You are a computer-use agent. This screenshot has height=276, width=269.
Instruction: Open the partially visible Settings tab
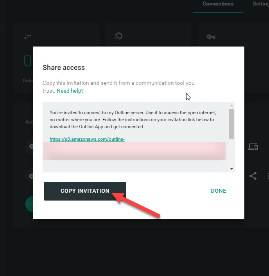pos(261,4)
